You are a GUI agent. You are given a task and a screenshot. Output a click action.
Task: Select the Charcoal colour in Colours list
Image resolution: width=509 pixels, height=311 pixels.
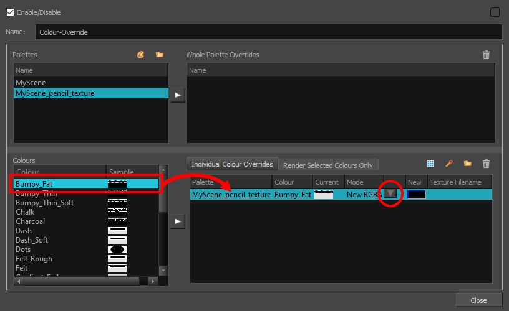30,221
